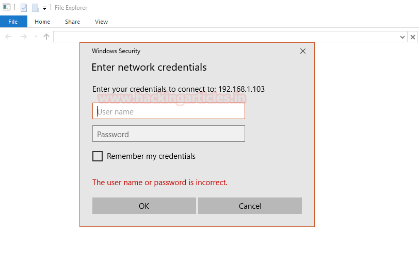Go forward using the right arrow

coord(23,37)
